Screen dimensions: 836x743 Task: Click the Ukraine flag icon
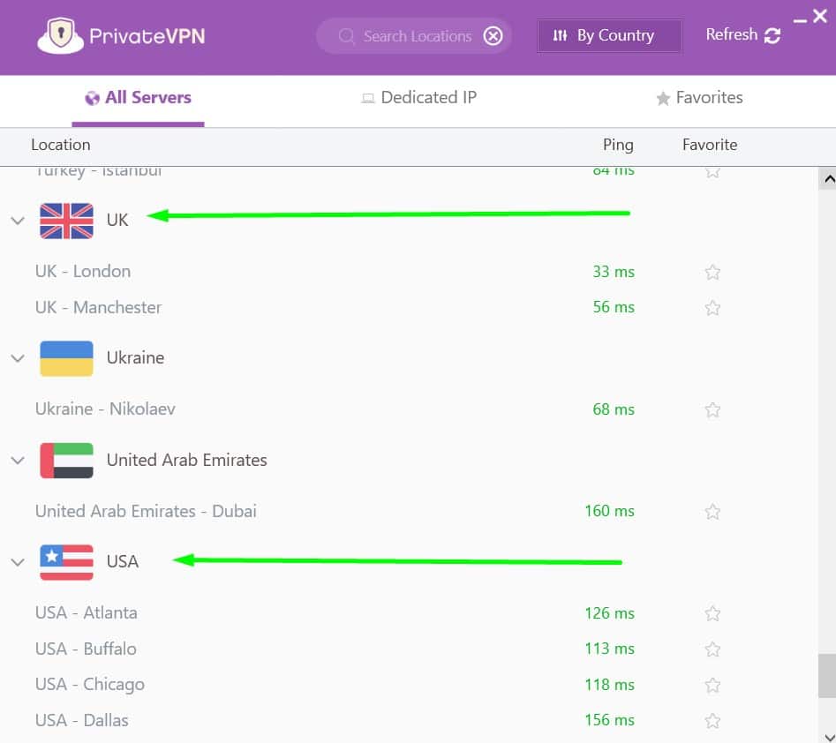coord(66,358)
